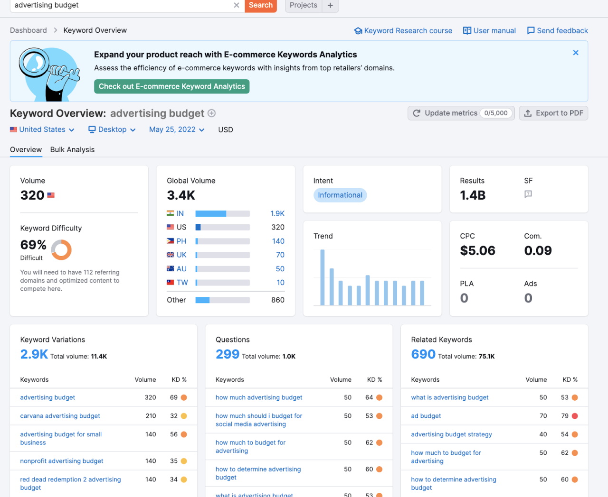
Task: Close the E-commerce Keywords Analytics banner
Action: pyautogui.click(x=576, y=53)
